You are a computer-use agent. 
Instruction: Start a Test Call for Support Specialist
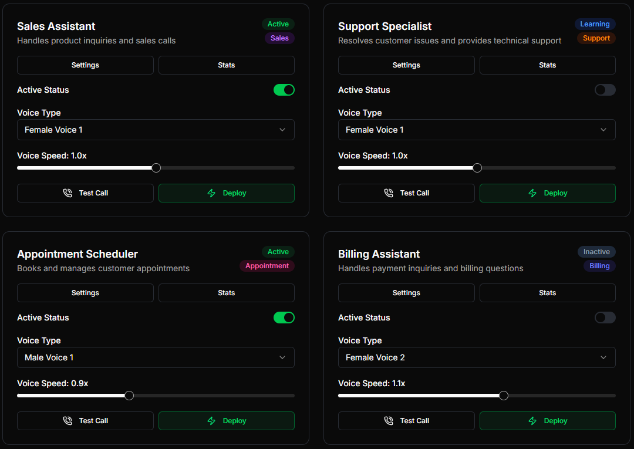(406, 193)
